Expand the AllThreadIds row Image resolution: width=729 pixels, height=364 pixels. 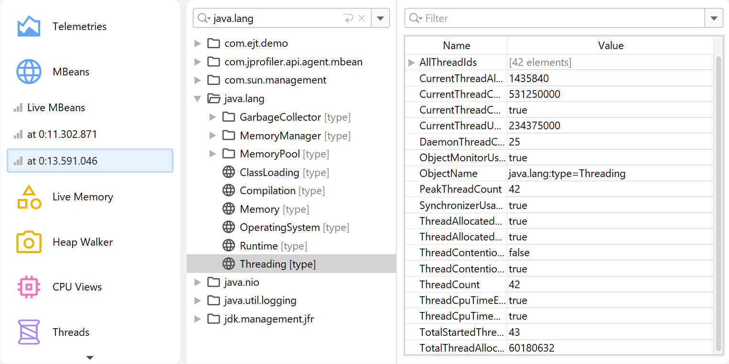point(411,62)
